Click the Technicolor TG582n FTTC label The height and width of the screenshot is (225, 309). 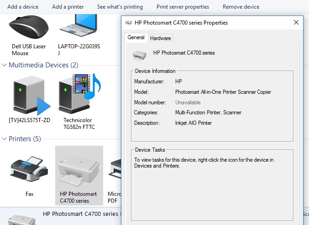(79, 123)
